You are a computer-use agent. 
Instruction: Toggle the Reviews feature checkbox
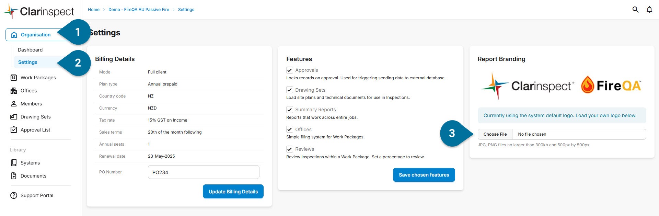(290, 149)
